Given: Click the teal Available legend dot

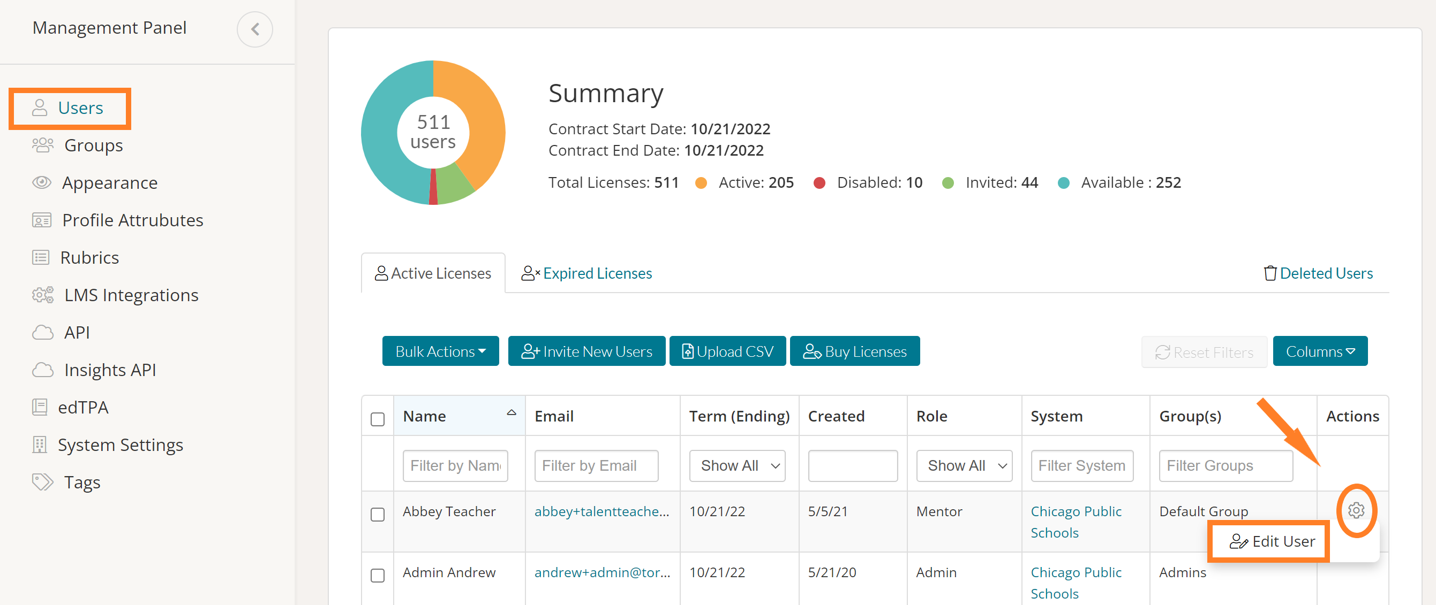Looking at the screenshot, I should pyautogui.click(x=1063, y=183).
